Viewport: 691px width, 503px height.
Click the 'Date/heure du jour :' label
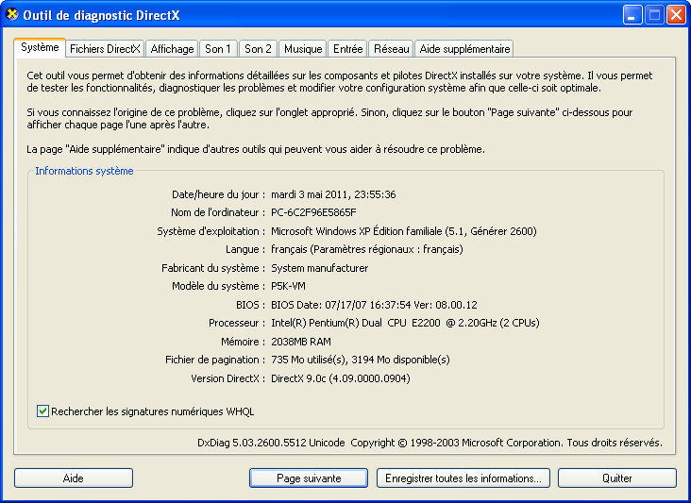pyautogui.click(x=219, y=194)
